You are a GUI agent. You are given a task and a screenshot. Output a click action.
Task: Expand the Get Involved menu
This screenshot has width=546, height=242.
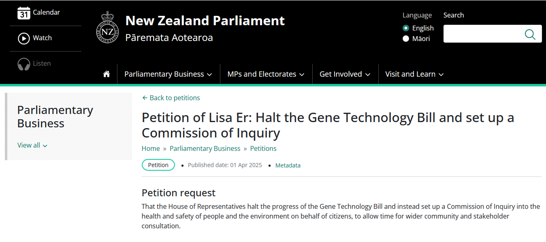click(x=345, y=74)
